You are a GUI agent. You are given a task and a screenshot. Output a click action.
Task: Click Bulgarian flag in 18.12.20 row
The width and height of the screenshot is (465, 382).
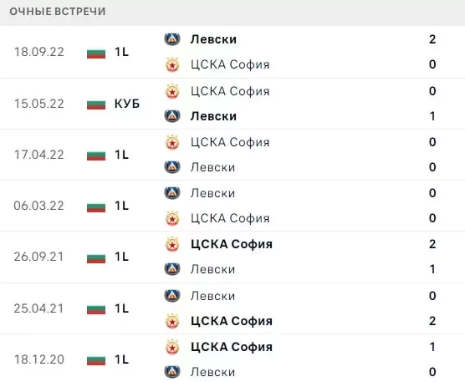coord(96,359)
